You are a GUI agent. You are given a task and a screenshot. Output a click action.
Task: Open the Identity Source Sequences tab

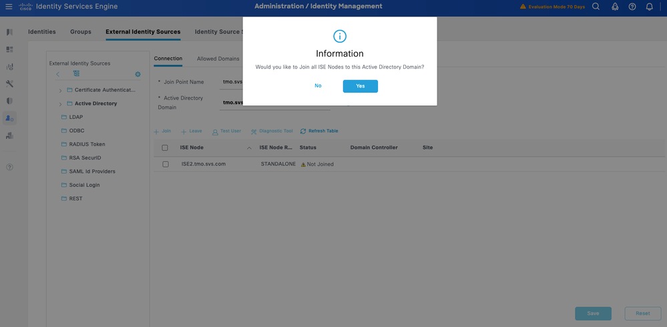[x=218, y=31]
